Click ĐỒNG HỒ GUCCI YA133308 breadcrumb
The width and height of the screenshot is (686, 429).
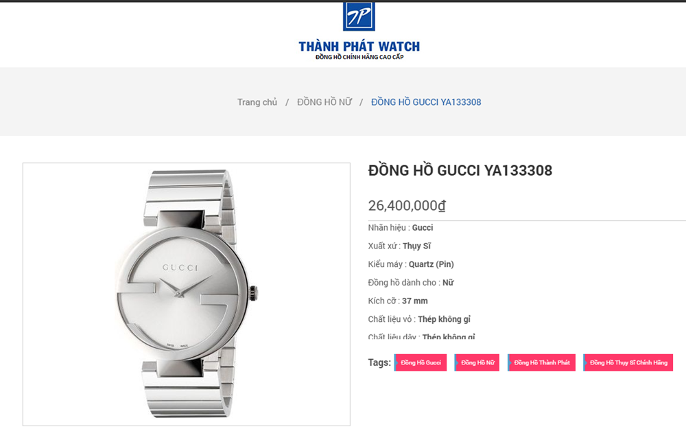coord(426,102)
